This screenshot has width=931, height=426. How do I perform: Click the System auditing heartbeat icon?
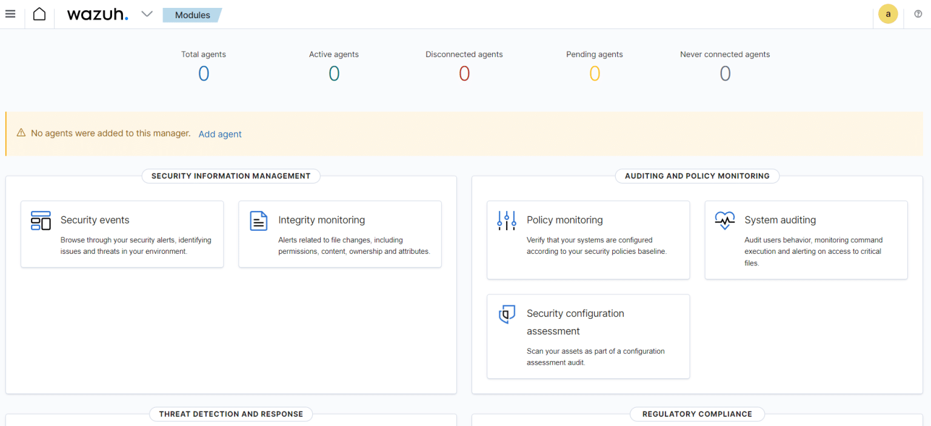pyautogui.click(x=725, y=221)
